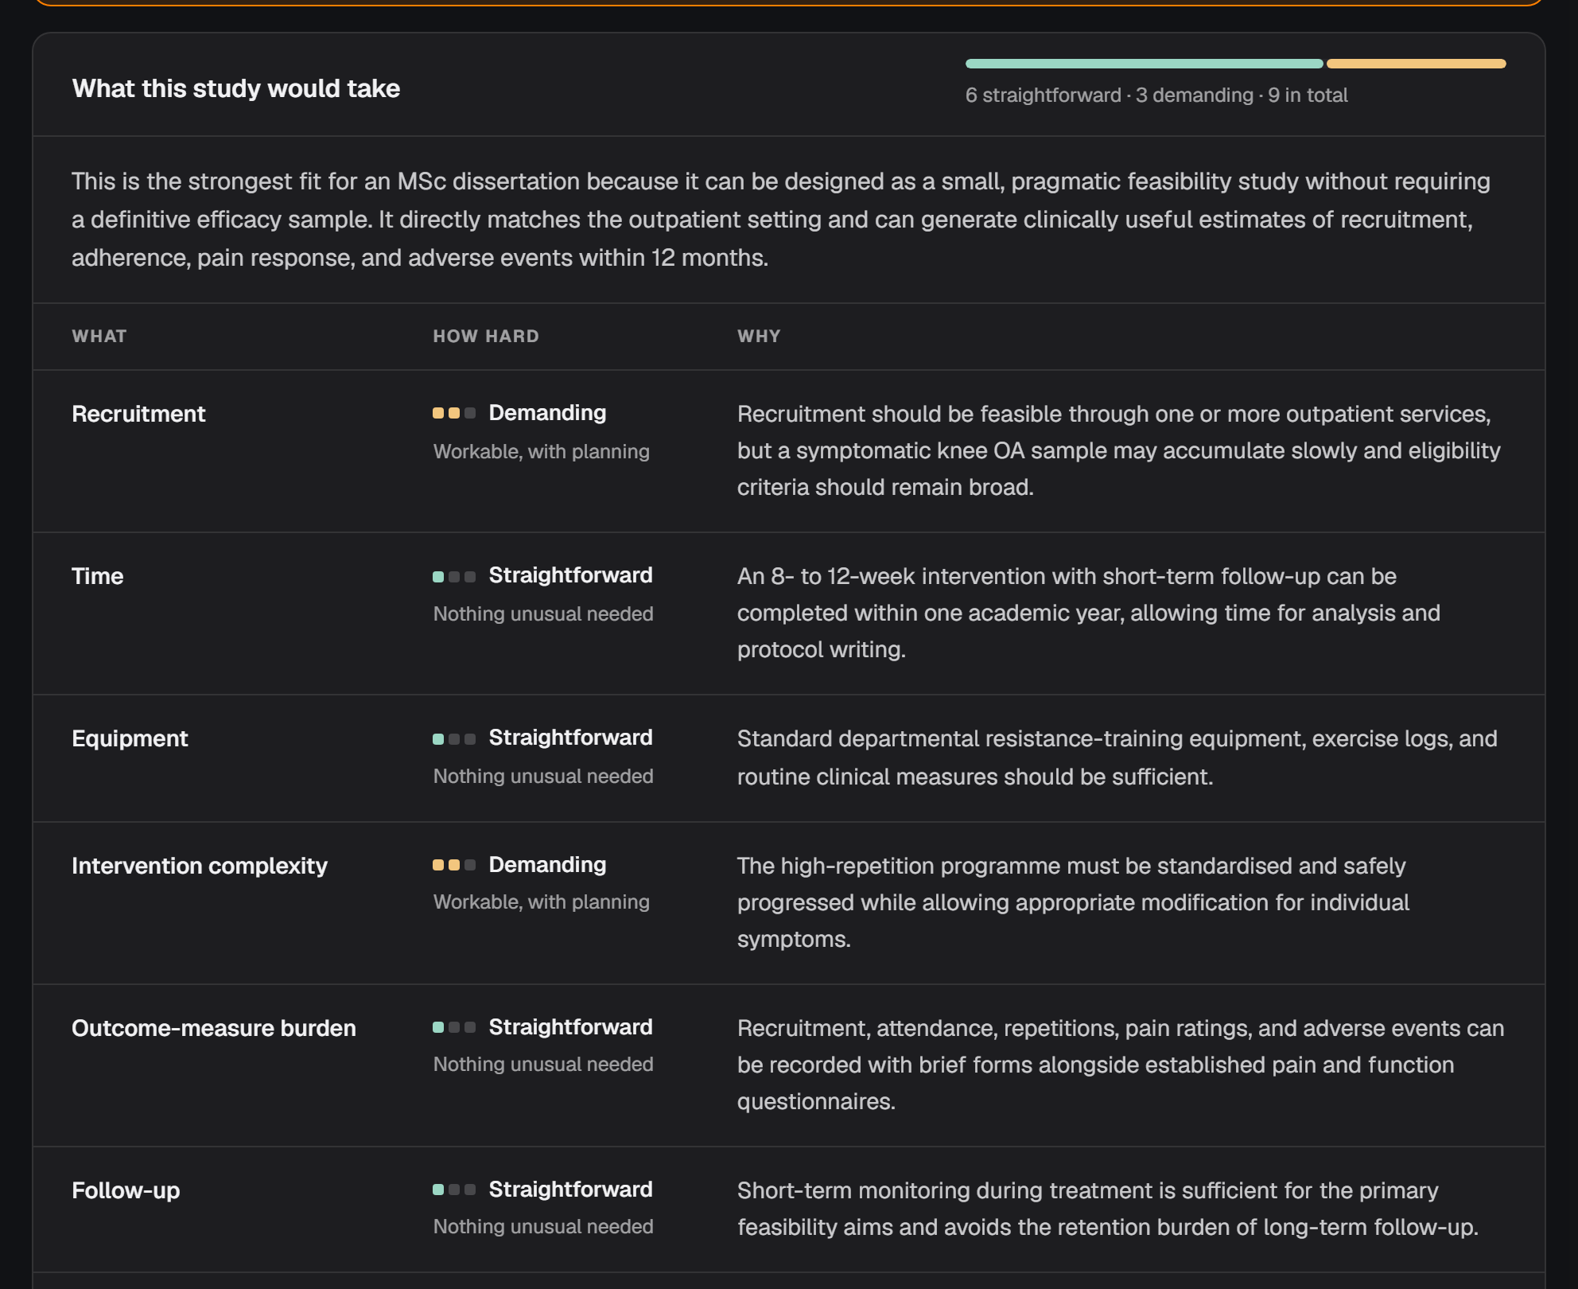Click 'Demanding' rating in Intervention complexity row
The width and height of the screenshot is (1578, 1289).
pos(547,865)
